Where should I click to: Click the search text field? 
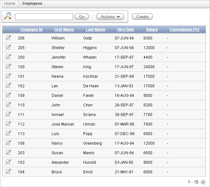44,17
